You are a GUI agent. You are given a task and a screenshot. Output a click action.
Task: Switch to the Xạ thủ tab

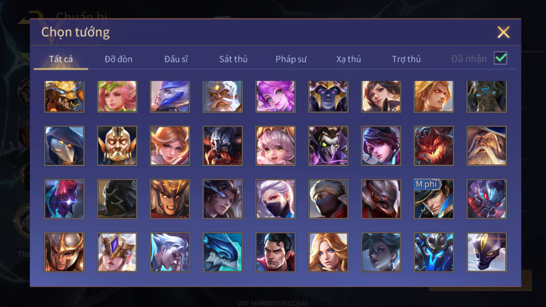pyautogui.click(x=349, y=59)
